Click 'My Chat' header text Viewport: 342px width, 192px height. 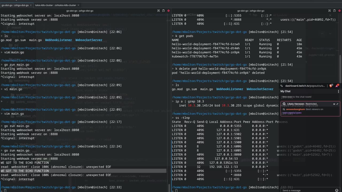pyautogui.click(x=285, y=91)
